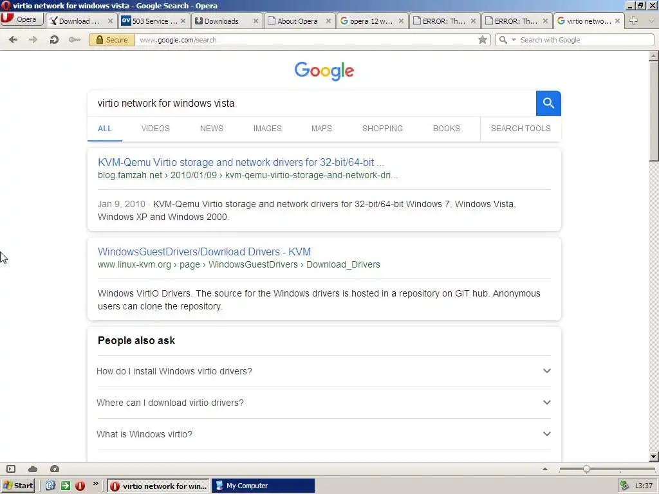Viewport: 659px width, 494px height.
Task: Click the Google search text box
Action: 311,104
